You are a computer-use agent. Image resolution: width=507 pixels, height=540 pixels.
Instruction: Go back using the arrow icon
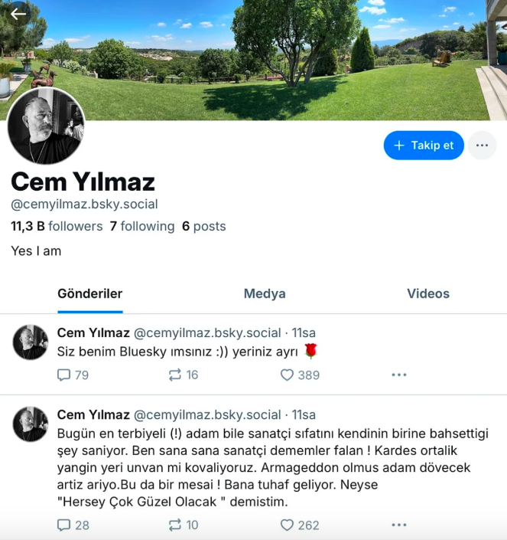[x=18, y=14]
